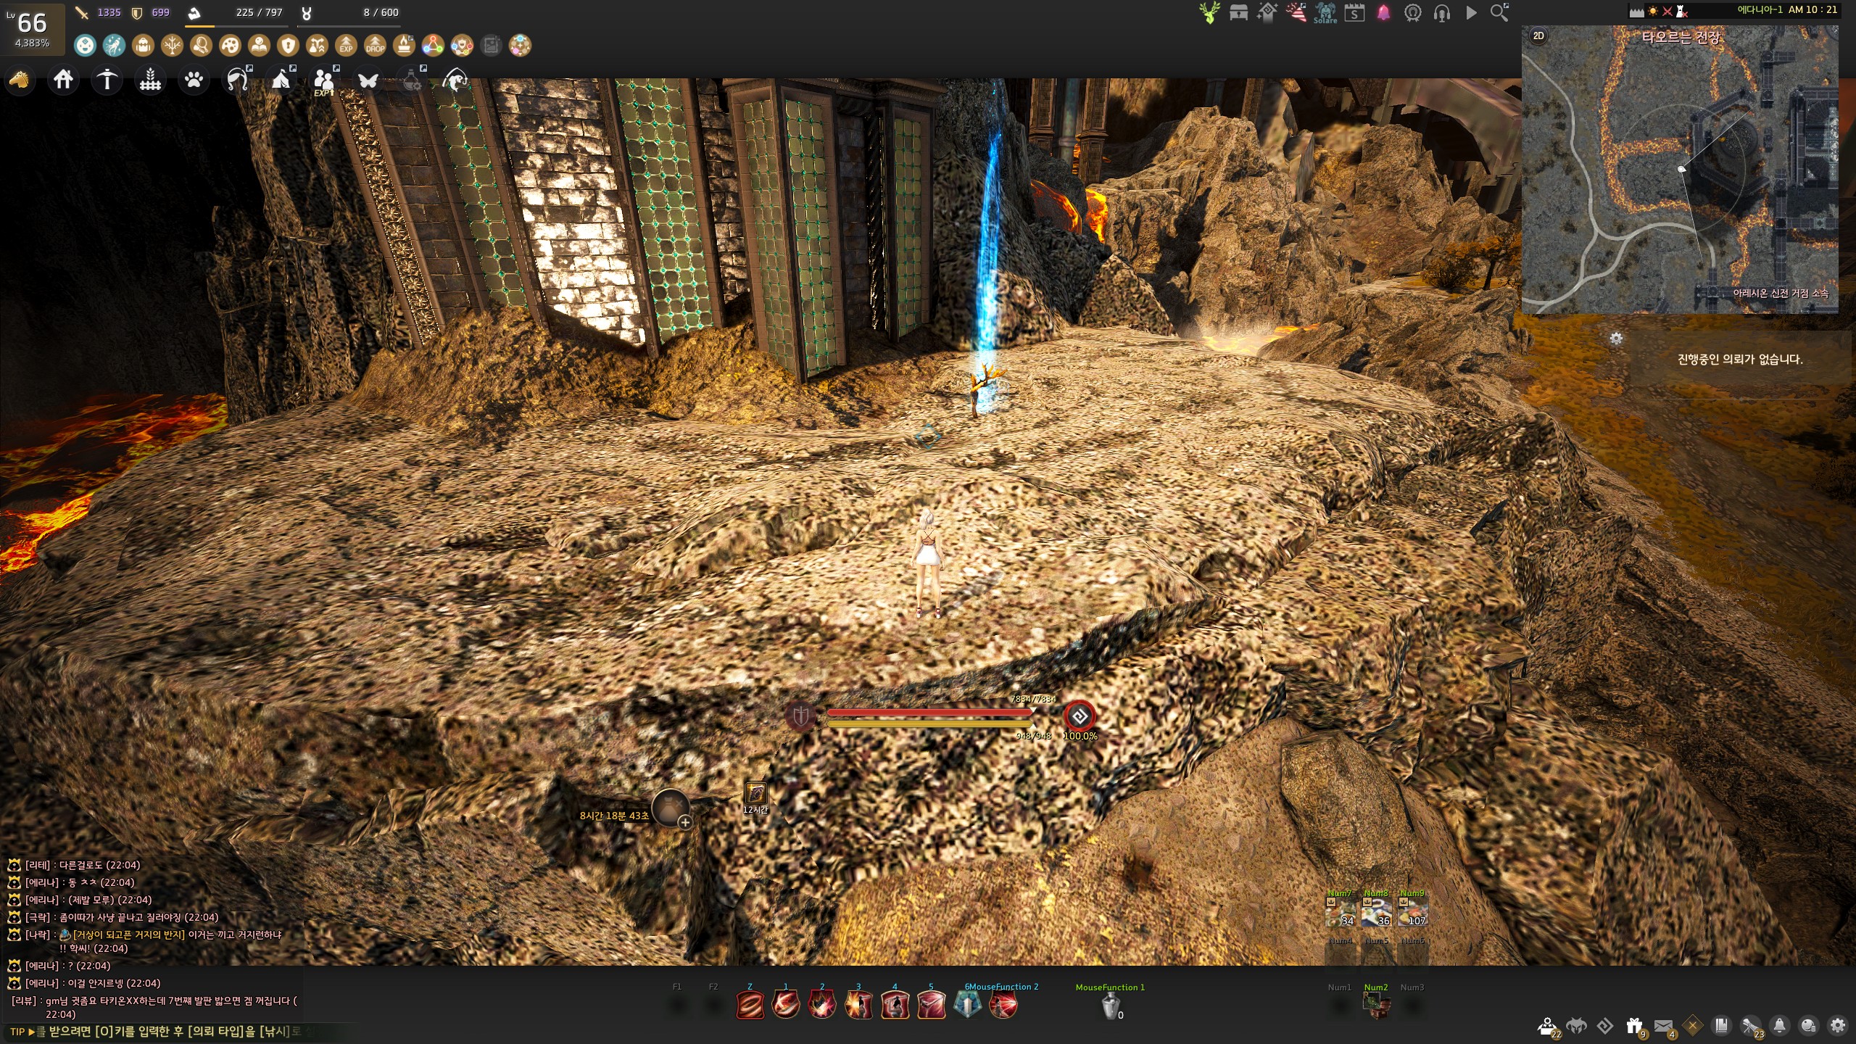Open the Solare helmet icon
1856x1044 pixels.
click(1325, 13)
